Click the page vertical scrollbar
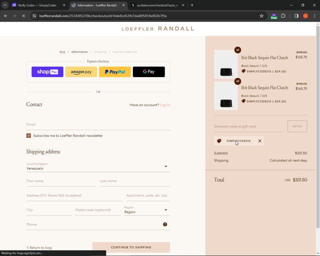This screenshot has height=256, width=320. click(x=318, y=126)
